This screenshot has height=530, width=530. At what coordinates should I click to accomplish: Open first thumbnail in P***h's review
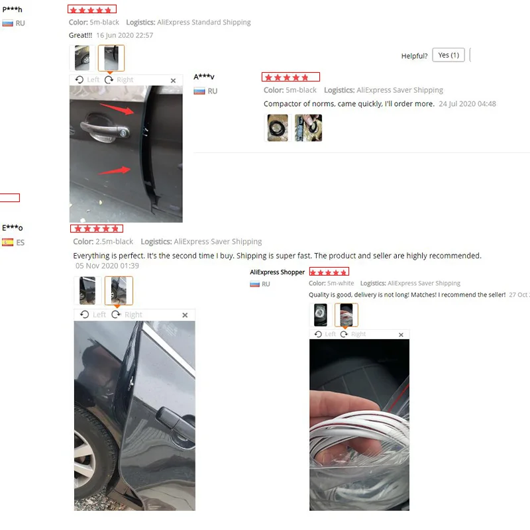click(x=82, y=58)
